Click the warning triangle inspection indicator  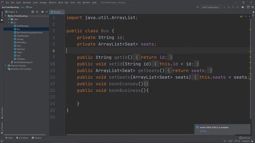point(241,16)
